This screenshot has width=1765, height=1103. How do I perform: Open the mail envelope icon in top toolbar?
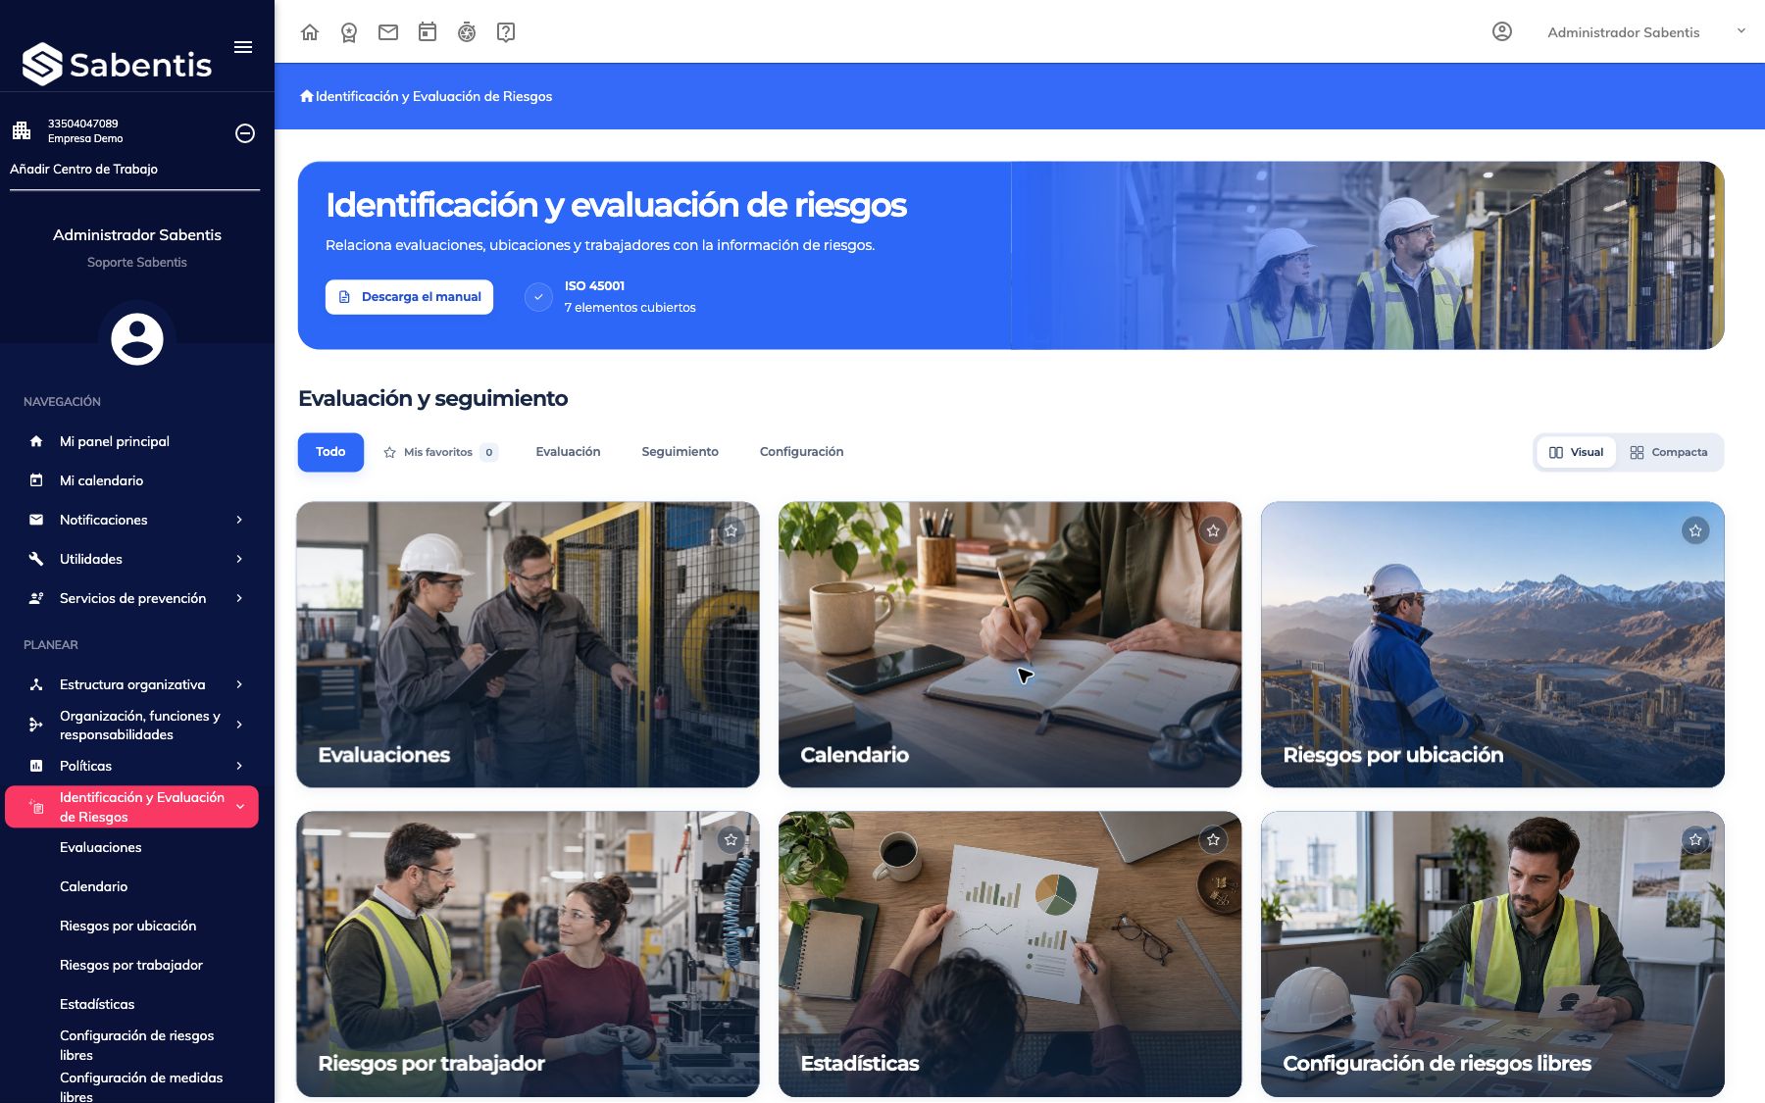click(388, 32)
